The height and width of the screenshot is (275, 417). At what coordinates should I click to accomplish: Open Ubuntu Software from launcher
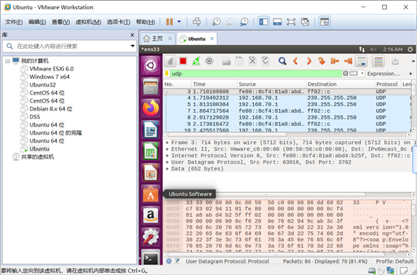151,194
